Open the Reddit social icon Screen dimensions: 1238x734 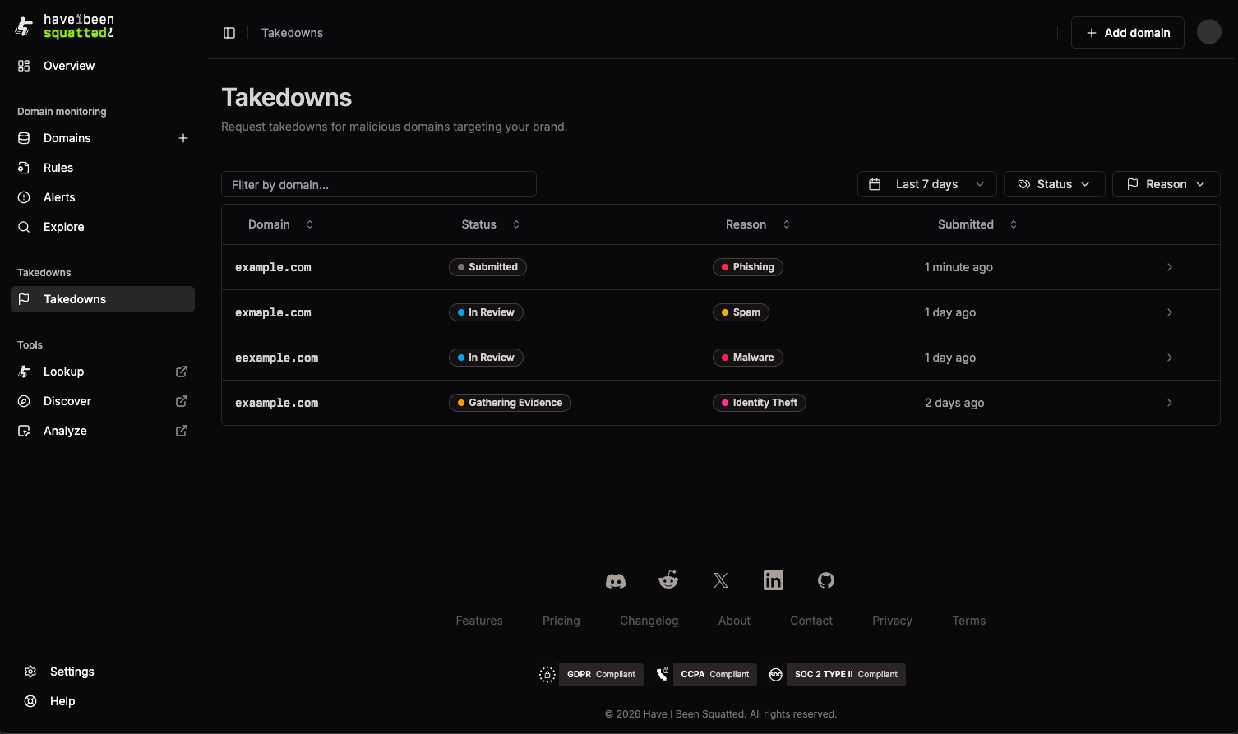tap(668, 580)
